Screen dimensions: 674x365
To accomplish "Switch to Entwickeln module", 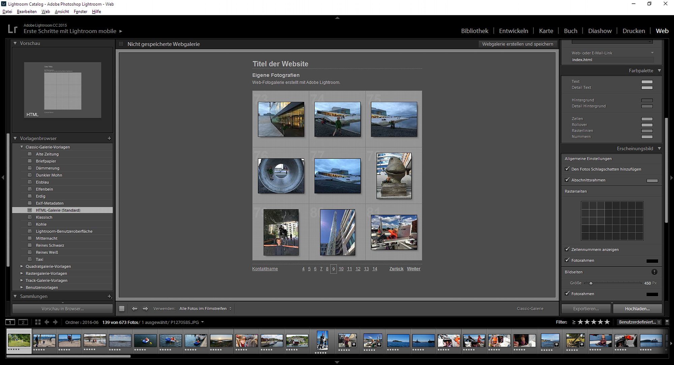I will pyautogui.click(x=514, y=31).
